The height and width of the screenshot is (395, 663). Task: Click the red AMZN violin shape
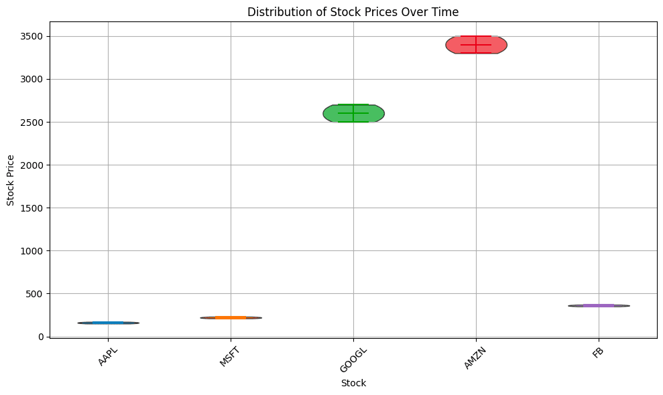click(493, 45)
